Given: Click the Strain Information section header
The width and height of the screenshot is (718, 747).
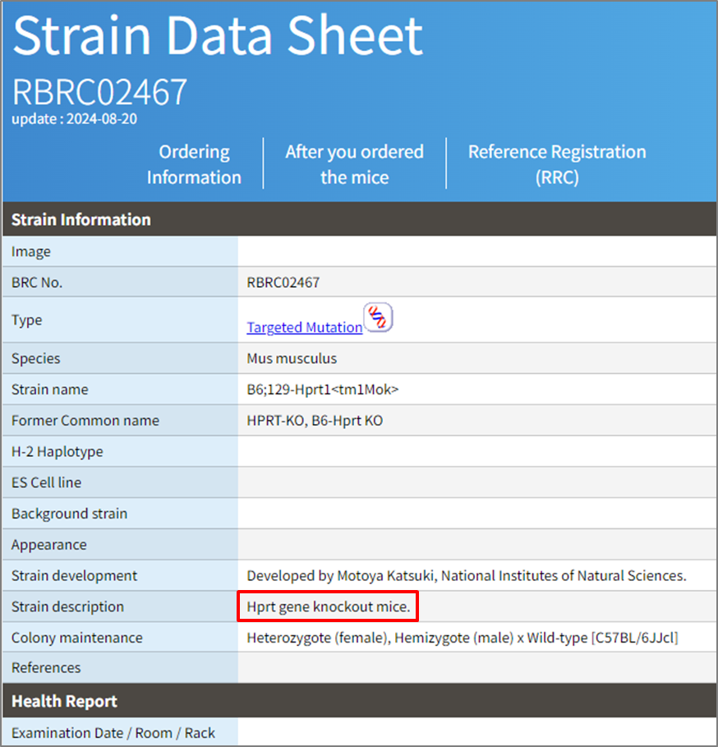Looking at the screenshot, I should tap(81, 219).
